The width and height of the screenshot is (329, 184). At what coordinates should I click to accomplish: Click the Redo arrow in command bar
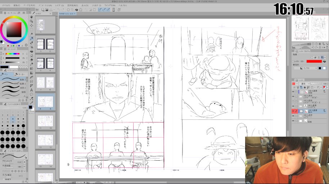pos(63,10)
